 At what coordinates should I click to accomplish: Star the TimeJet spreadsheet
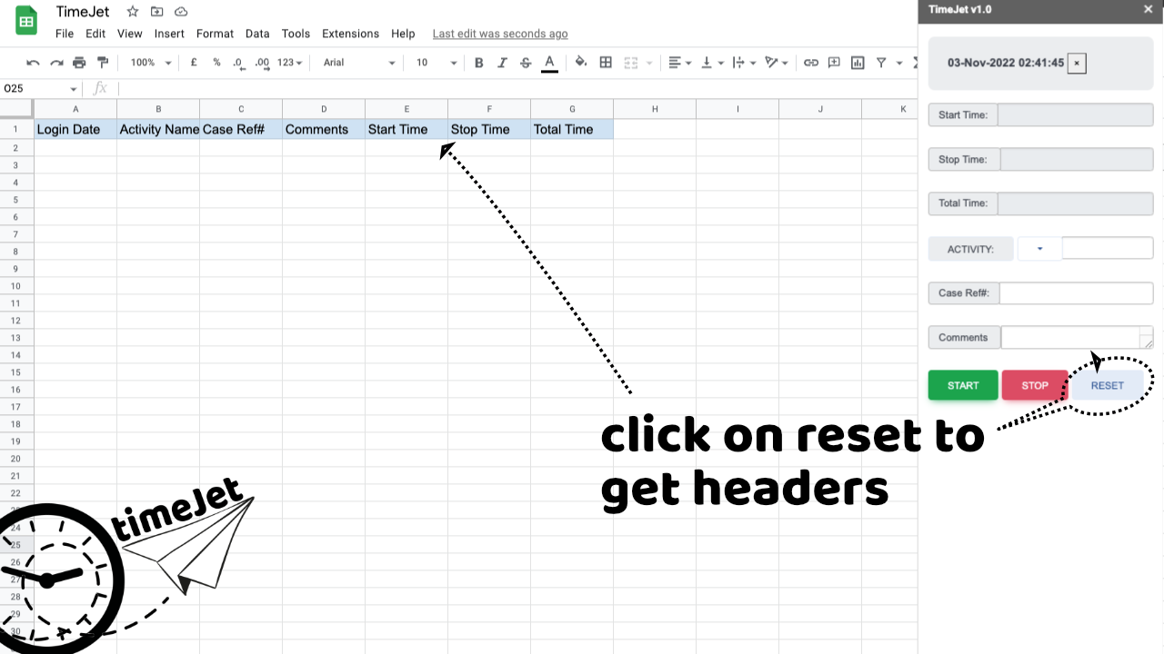pyautogui.click(x=133, y=12)
